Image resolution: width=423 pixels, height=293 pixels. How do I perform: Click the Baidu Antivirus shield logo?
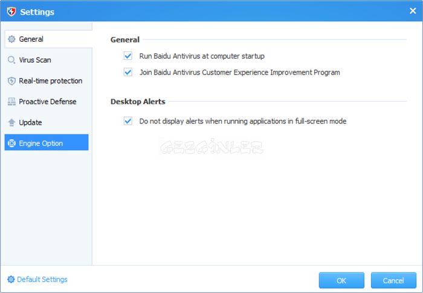[x=11, y=12]
